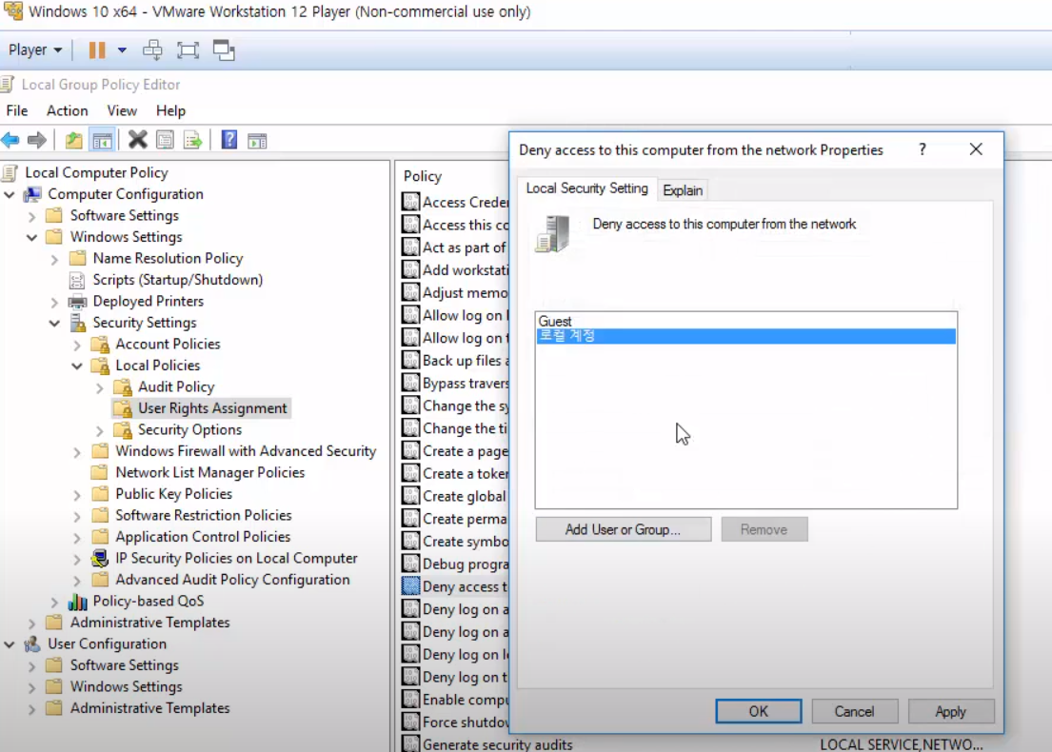Select Software Settings under User Configuration

pos(124,665)
